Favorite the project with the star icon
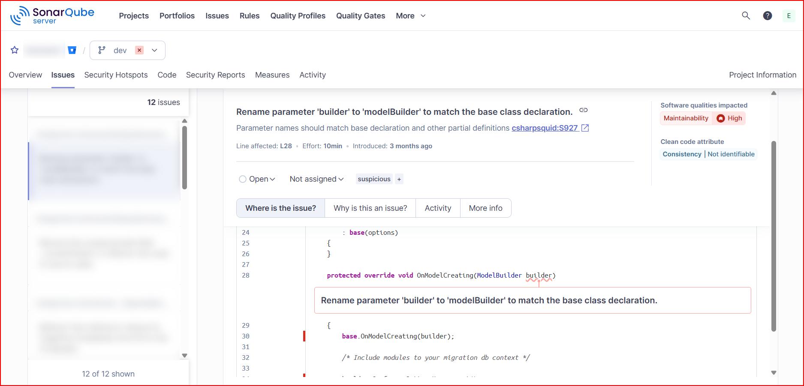The width and height of the screenshot is (804, 386). click(x=15, y=50)
